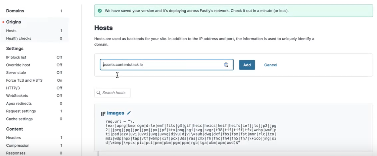This screenshot has width=377, height=156.
Task: Open HTTP/3 setting
Action: click(x=13, y=88)
